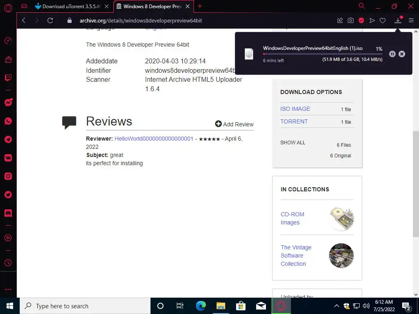Open Mail app from taskbar
Screen dimensions: 419x314
coord(261,306)
